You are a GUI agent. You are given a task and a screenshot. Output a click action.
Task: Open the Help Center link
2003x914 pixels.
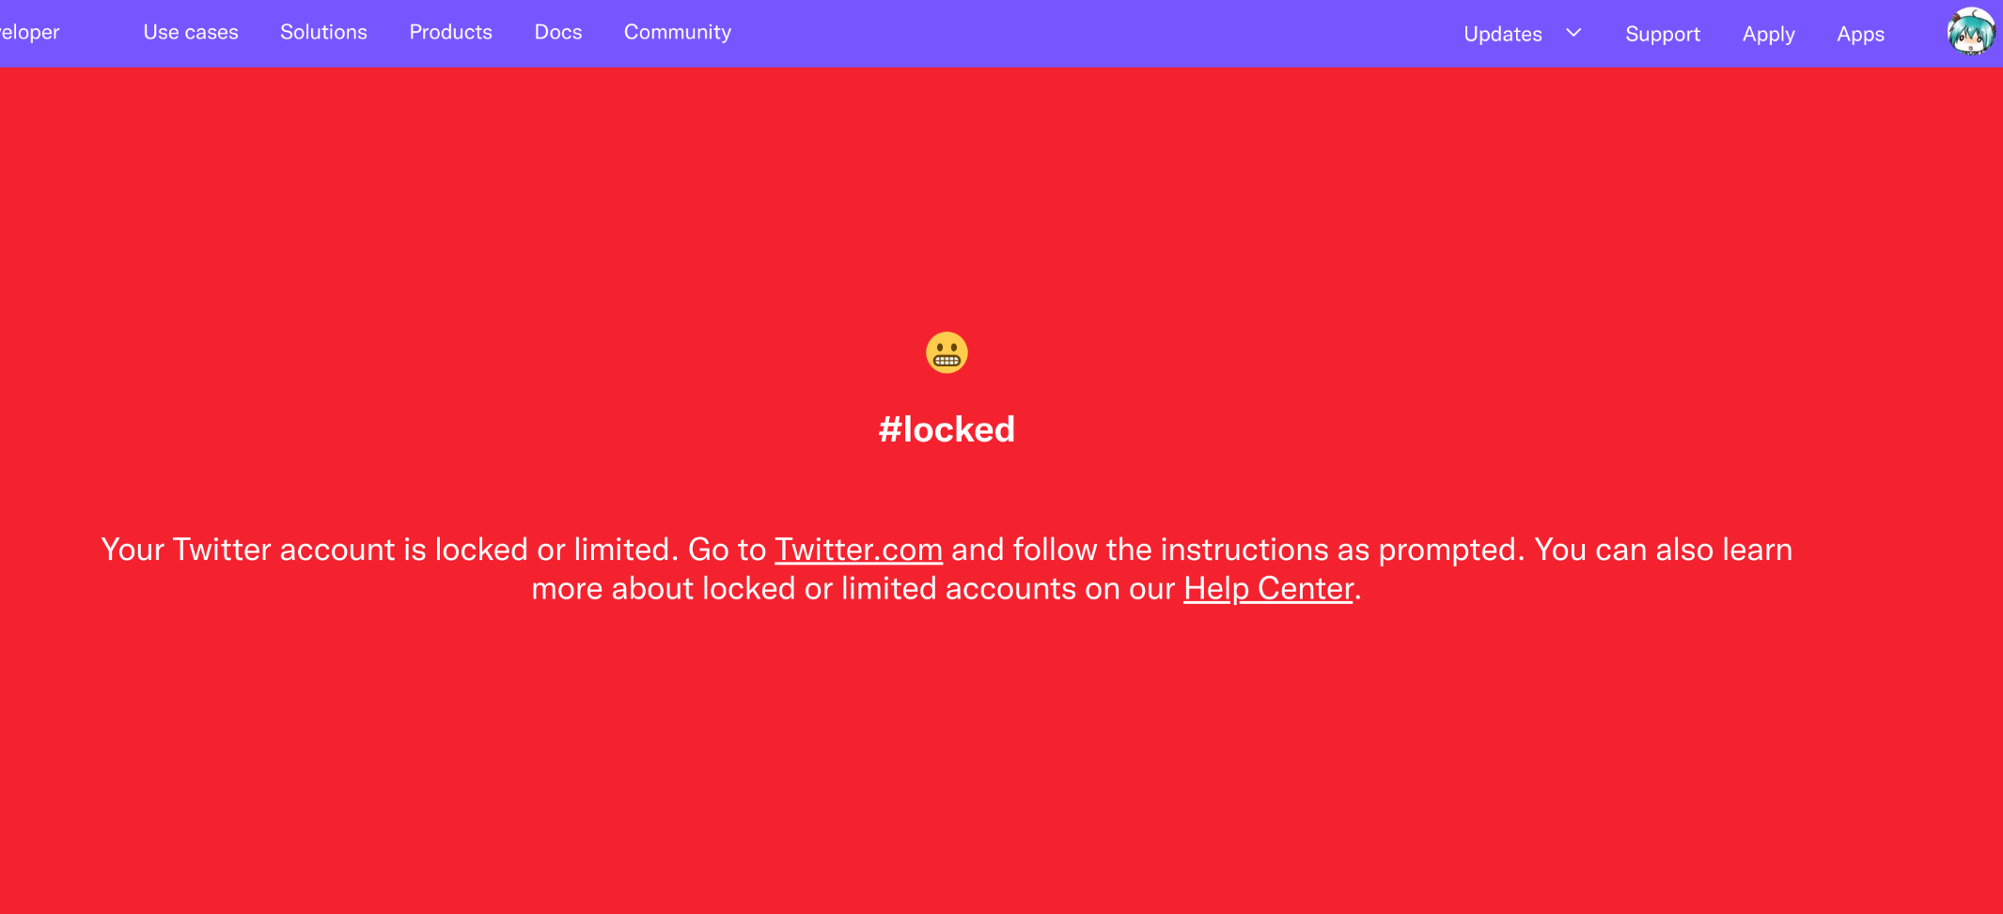(1268, 589)
